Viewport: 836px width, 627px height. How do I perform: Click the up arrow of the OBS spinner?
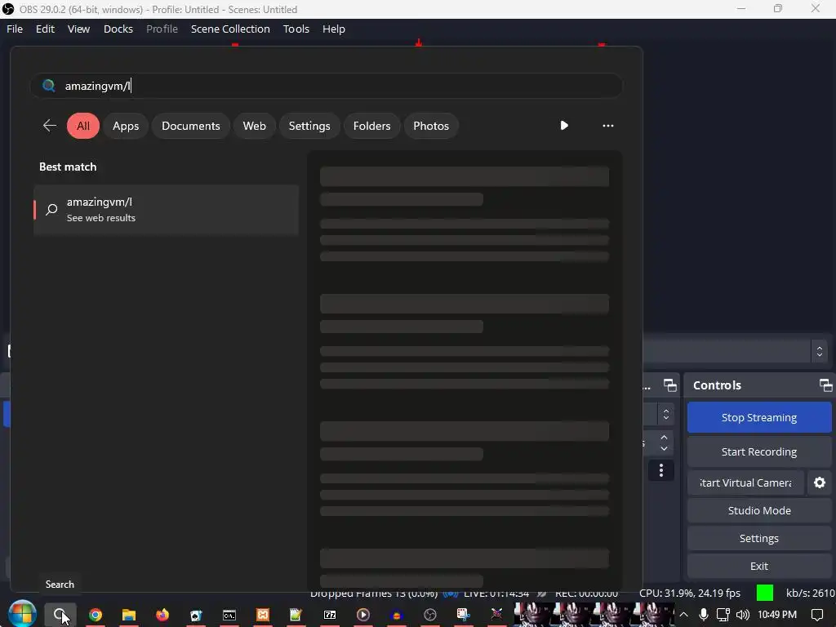click(664, 438)
